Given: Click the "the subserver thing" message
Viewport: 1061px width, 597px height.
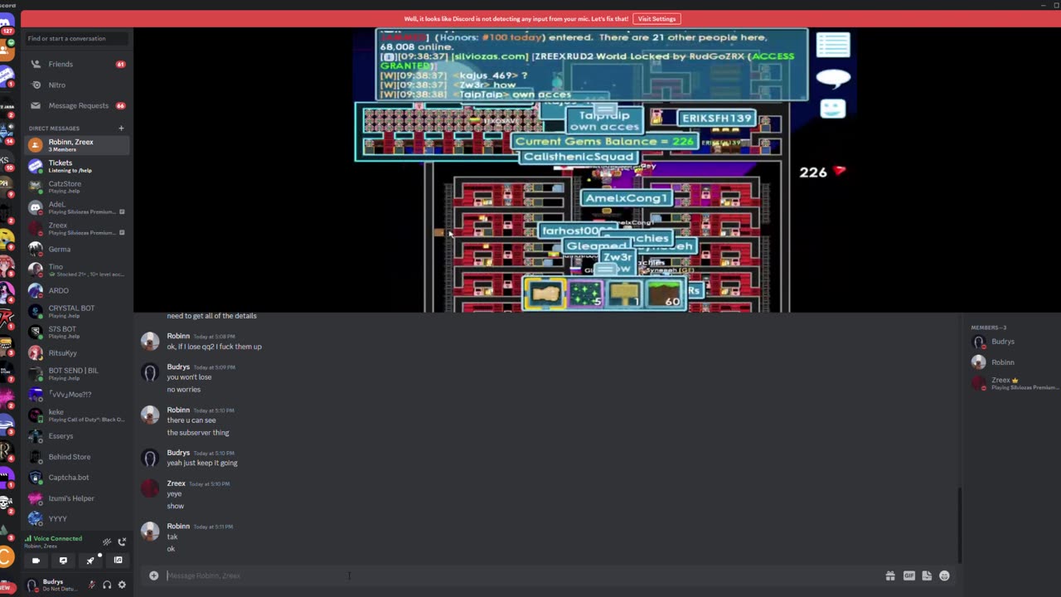Looking at the screenshot, I should [198, 432].
